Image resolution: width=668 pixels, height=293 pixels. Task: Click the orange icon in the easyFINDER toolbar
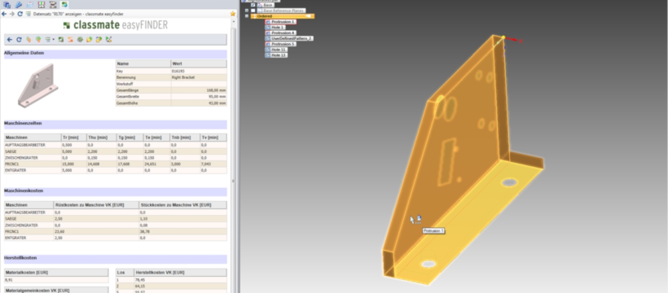tap(70, 40)
